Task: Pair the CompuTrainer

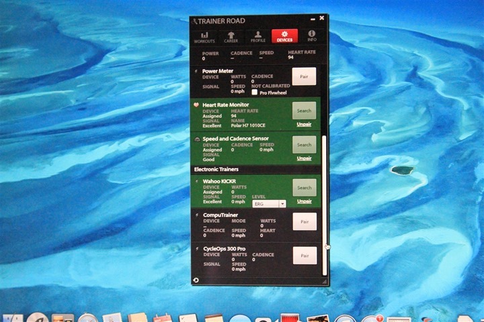Action: 305,221
